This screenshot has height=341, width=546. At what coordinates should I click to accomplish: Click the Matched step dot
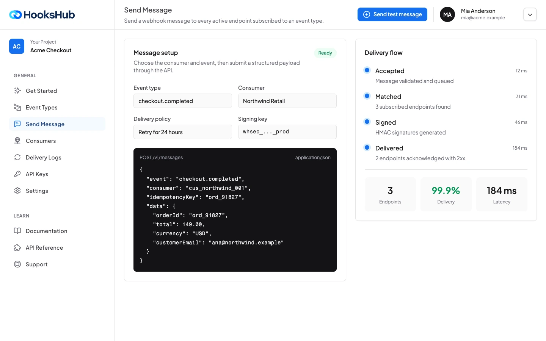coord(367,96)
